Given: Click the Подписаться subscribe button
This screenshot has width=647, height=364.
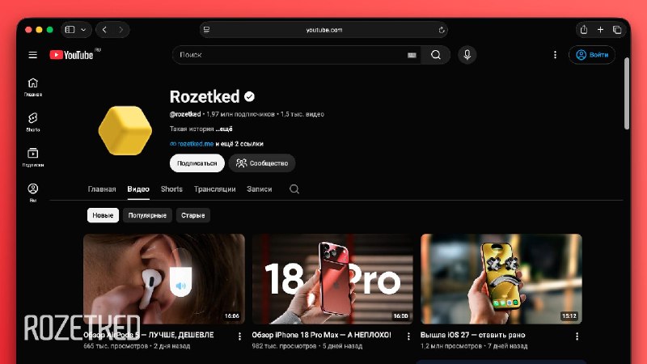Looking at the screenshot, I should 197,163.
